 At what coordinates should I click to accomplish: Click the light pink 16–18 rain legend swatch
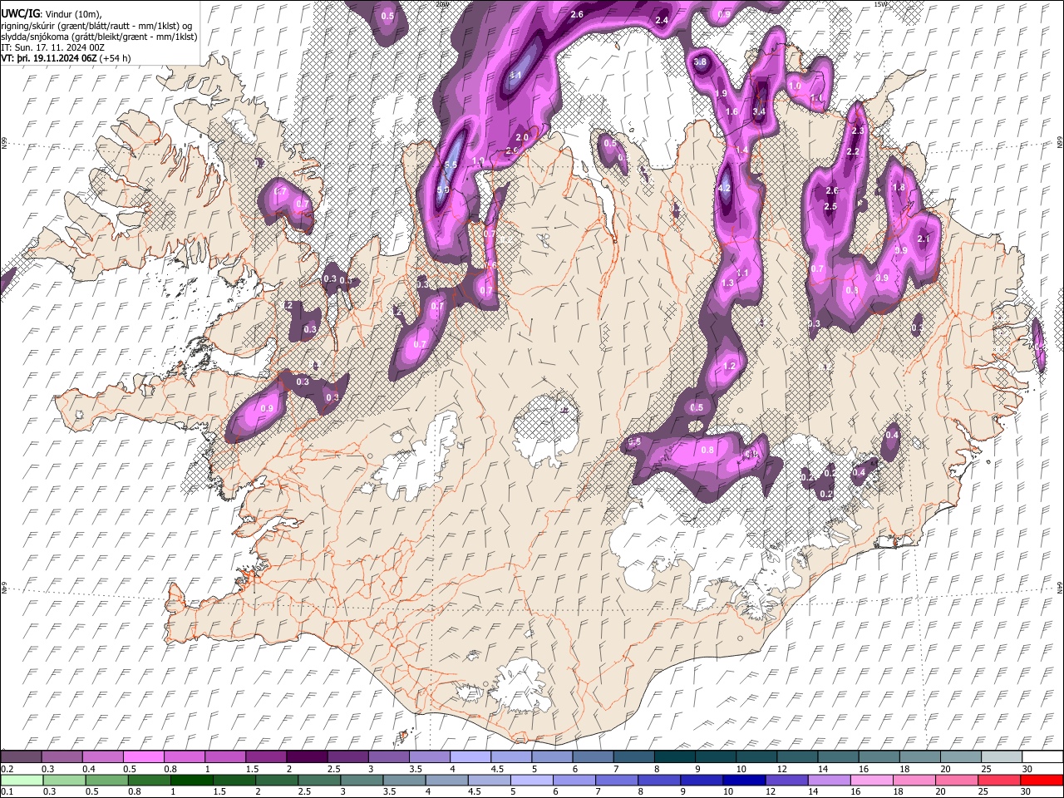[872, 780]
